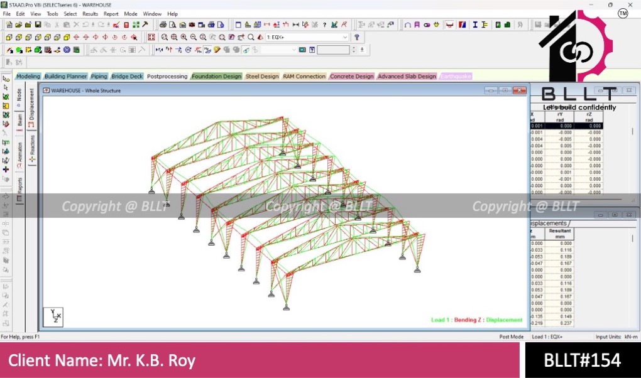Switch to the RAM Connection tab

[304, 77]
